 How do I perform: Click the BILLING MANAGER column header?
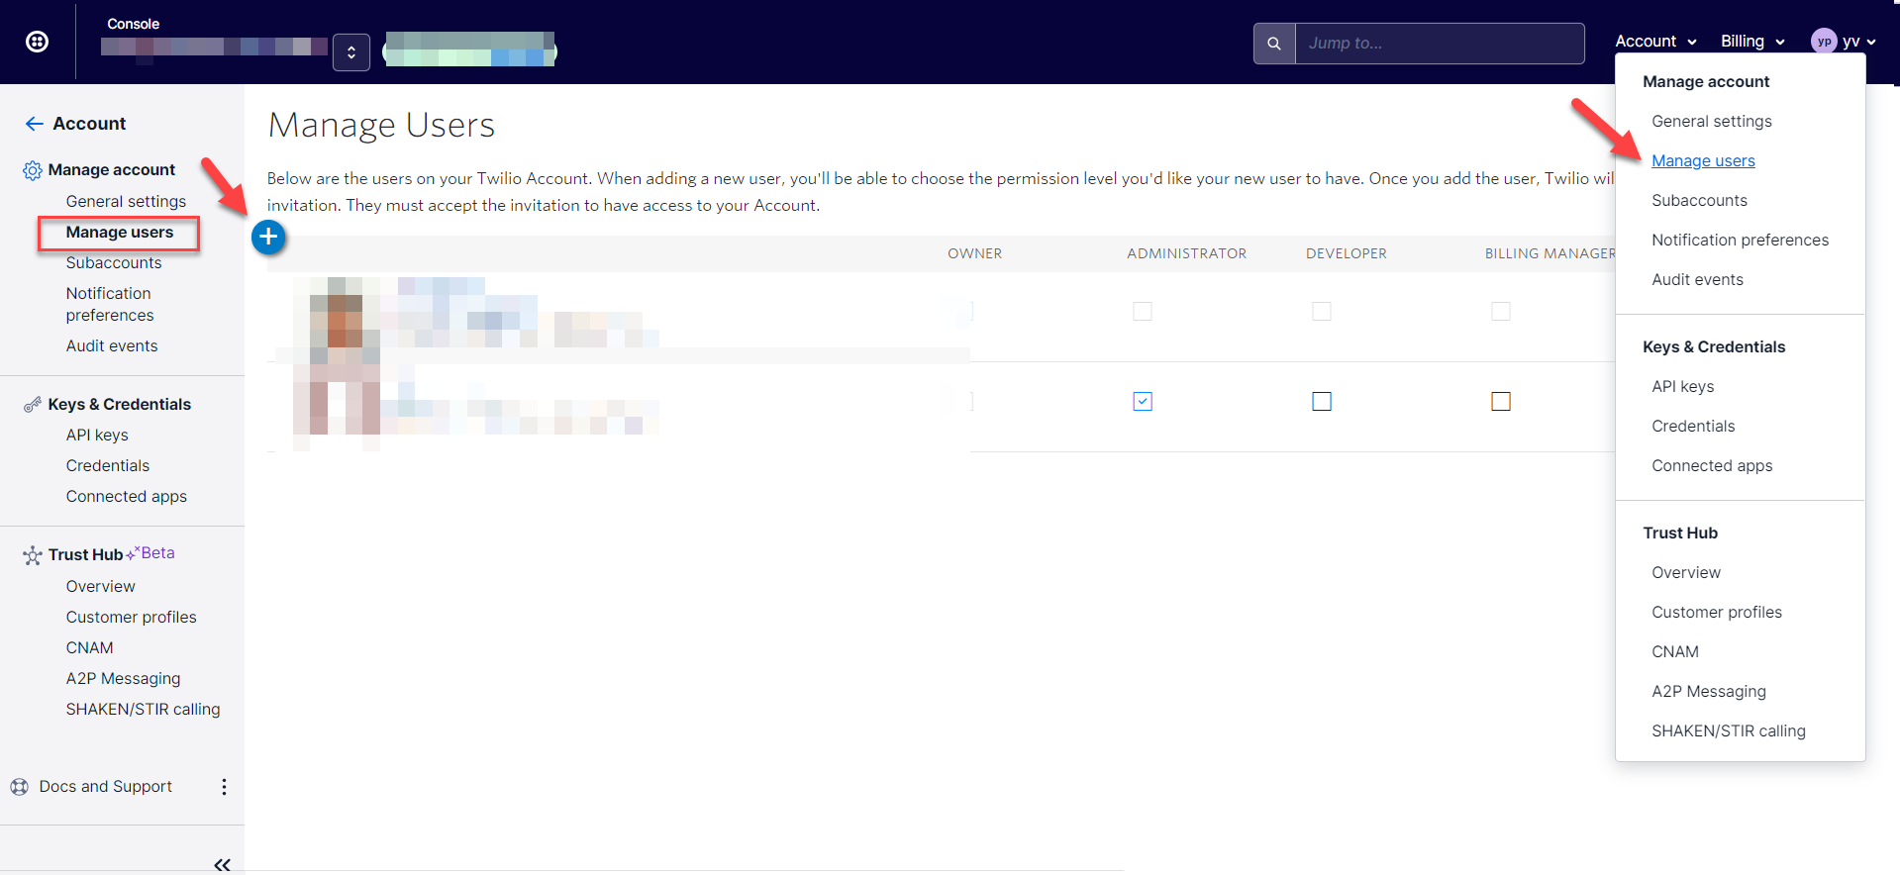(x=1550, y=253)
